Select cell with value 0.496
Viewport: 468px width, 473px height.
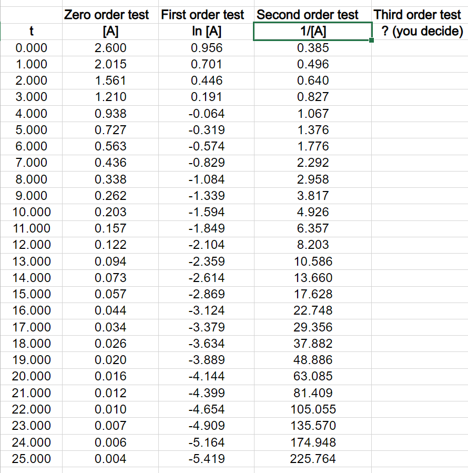[x=313, y=64]
